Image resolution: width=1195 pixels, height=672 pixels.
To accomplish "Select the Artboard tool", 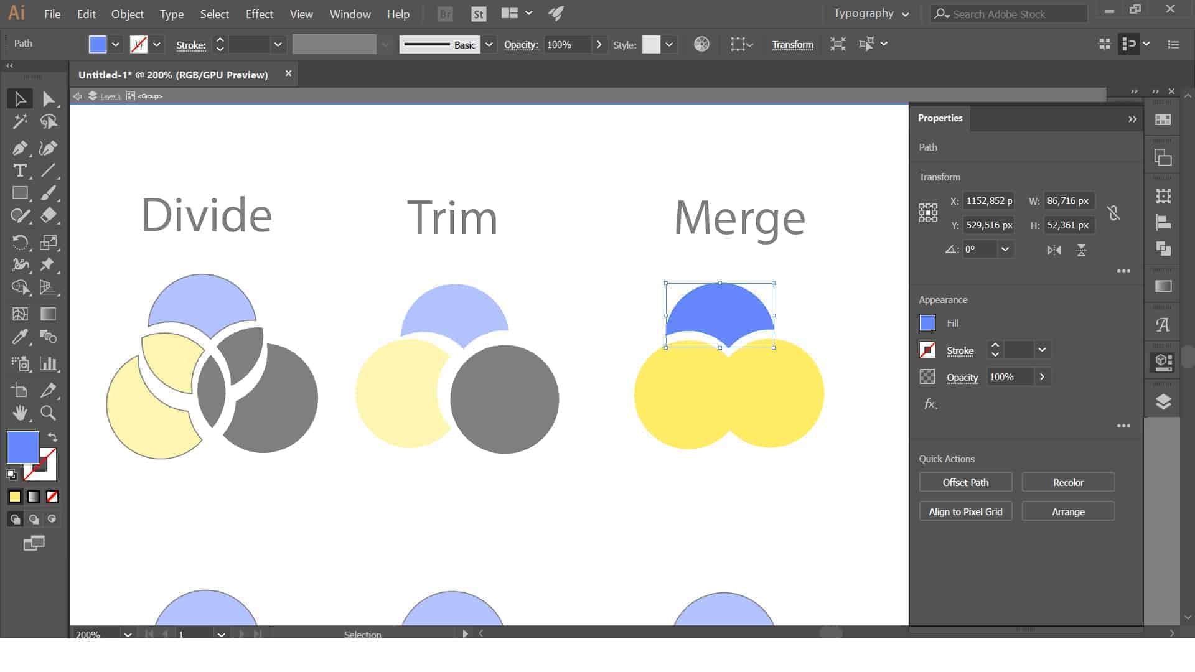I will coord(19,390).
